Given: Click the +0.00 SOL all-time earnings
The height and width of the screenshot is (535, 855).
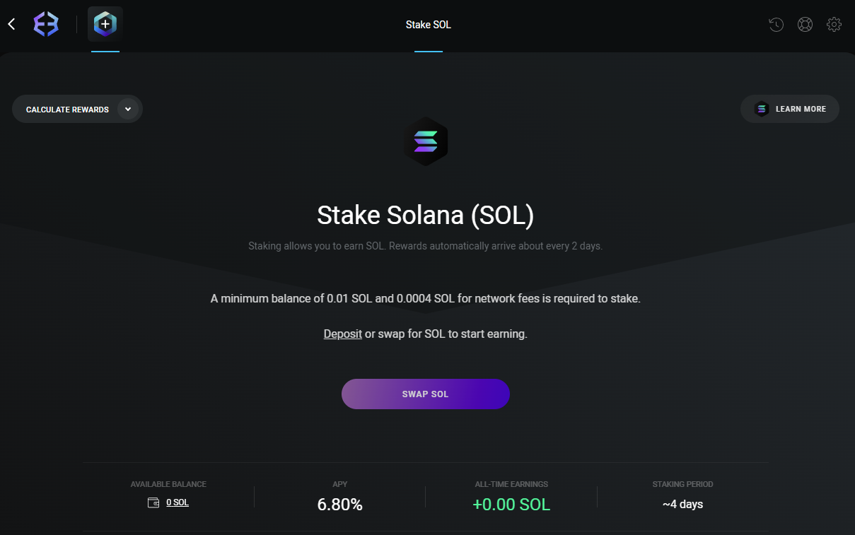Looking at the screenshot, I should click(x=511, y=505).
